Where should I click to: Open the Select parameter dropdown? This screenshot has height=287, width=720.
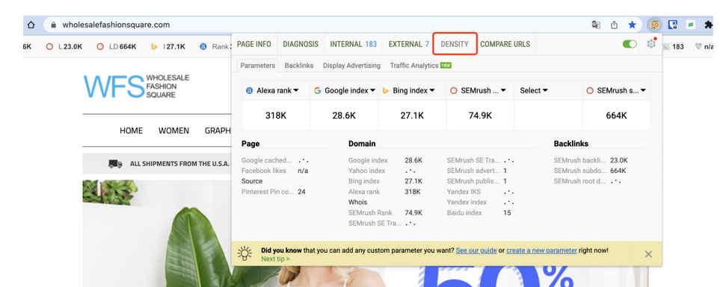point(534,91)
